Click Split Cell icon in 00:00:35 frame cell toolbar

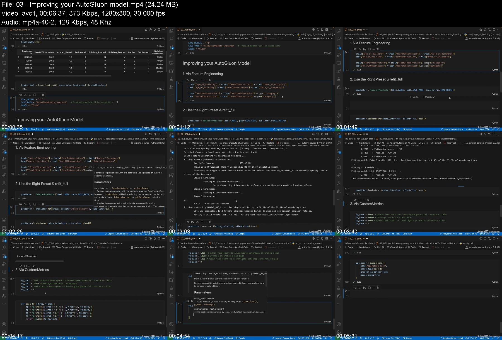[x=35, y=95]
